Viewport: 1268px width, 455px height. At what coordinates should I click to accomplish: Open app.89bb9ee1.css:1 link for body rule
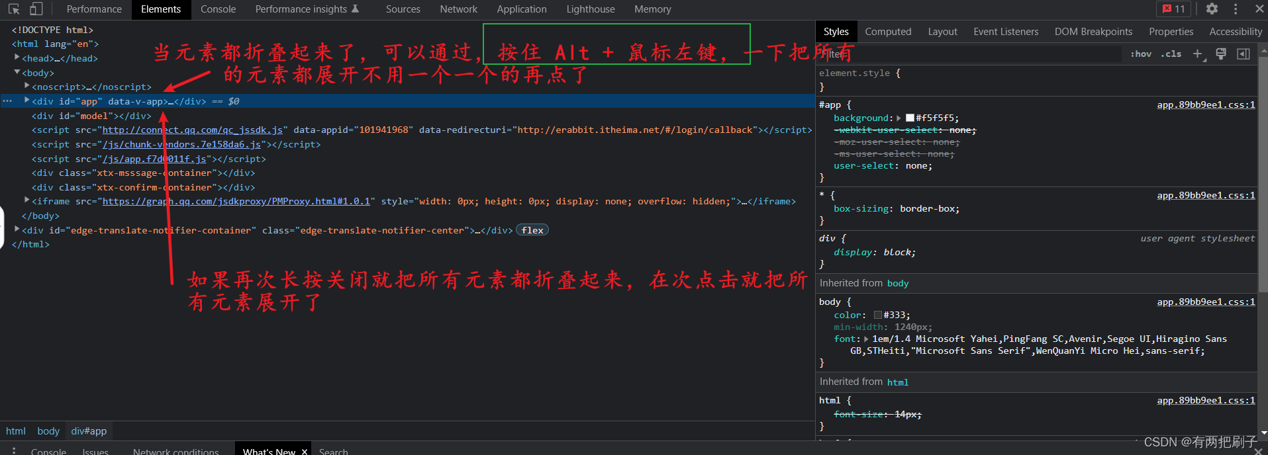click(x=1206, y=302)
